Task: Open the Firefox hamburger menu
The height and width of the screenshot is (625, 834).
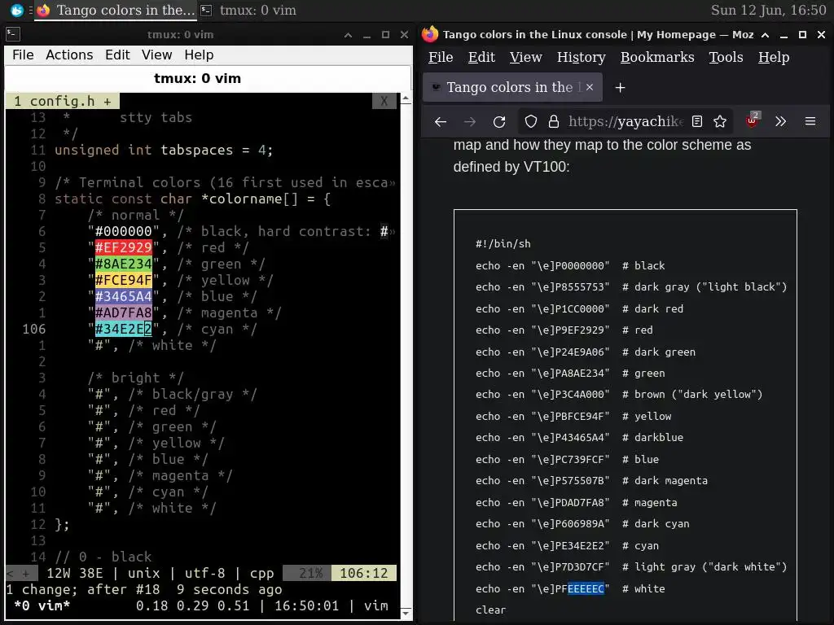Action: pos(810,122)
